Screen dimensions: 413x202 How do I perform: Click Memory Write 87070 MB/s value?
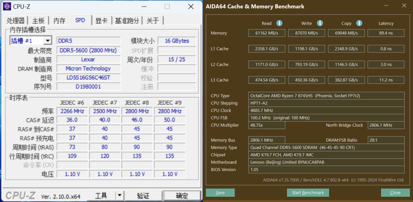click(x=307, y=33)
